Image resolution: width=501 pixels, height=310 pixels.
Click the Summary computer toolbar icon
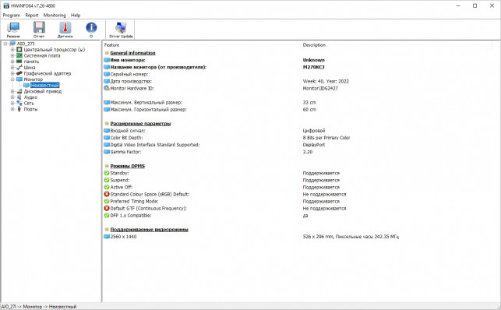[13, 28]
